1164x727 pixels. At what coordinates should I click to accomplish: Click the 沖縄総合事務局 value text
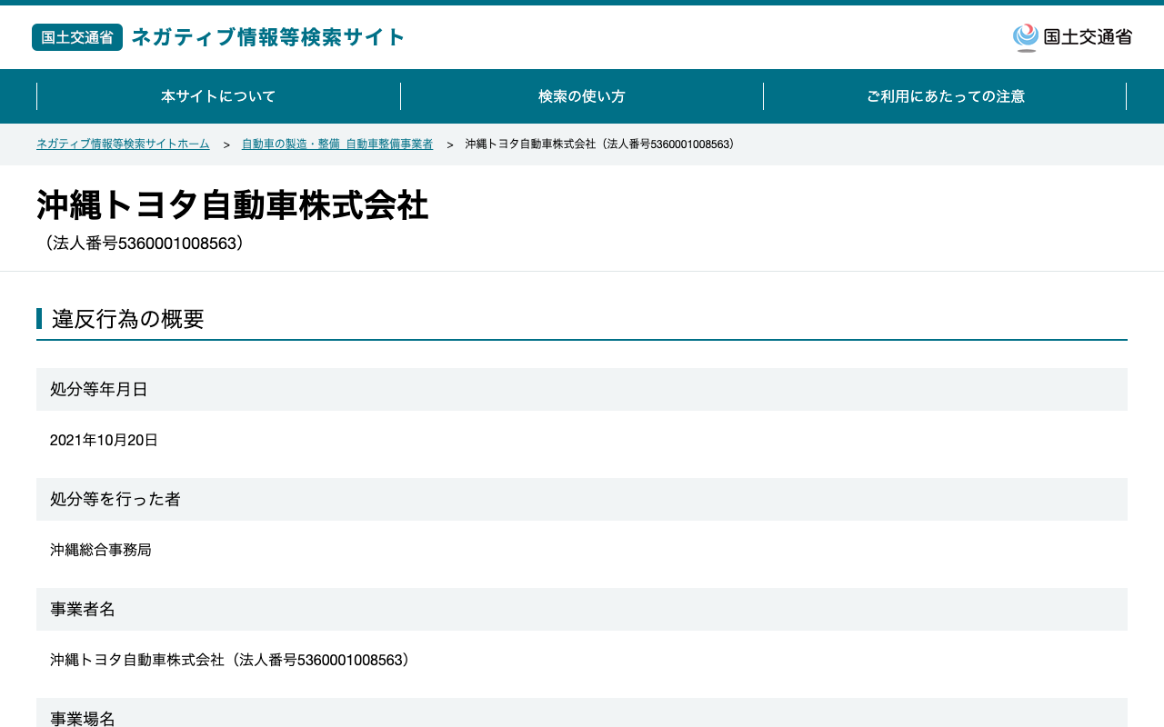[x=101, y=551]
